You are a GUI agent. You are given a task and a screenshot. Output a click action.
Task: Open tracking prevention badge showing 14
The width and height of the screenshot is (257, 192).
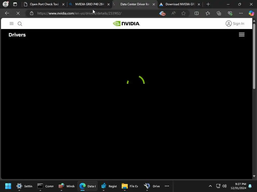[x=162, y=13]
